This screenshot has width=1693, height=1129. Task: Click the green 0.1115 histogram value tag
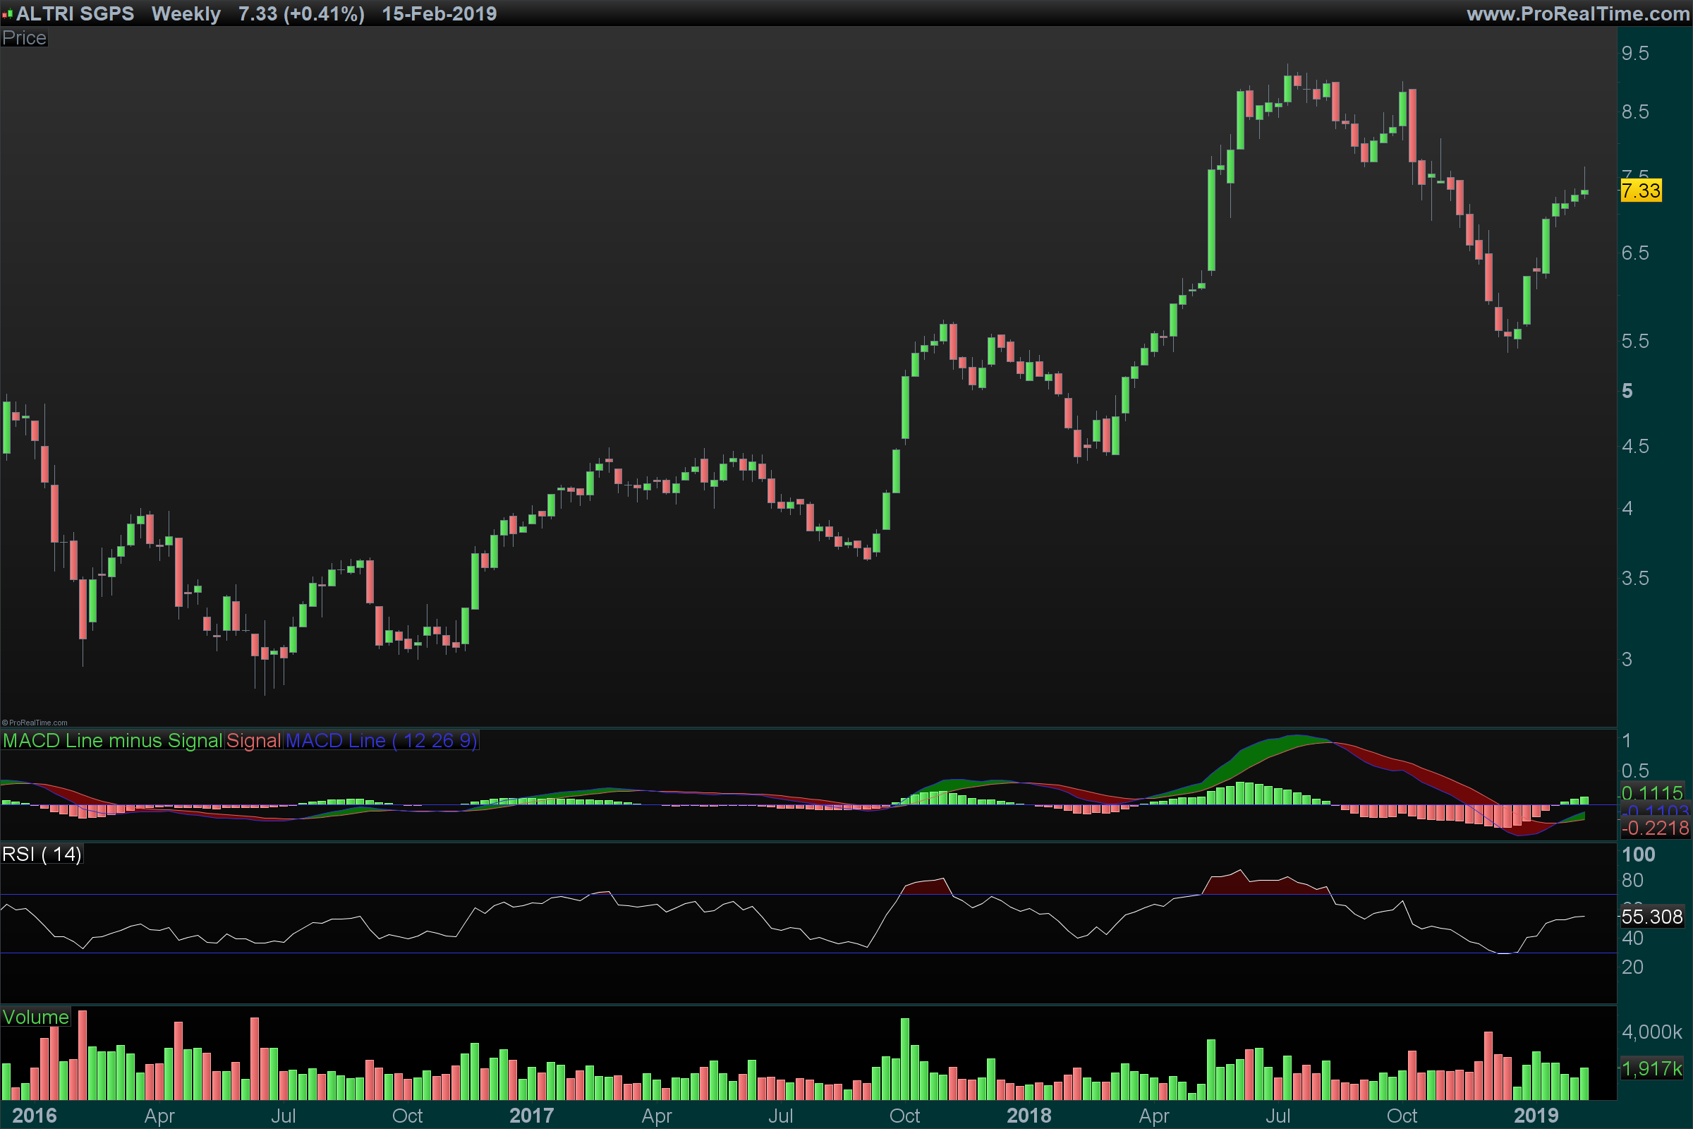(x=1651, y=792)
